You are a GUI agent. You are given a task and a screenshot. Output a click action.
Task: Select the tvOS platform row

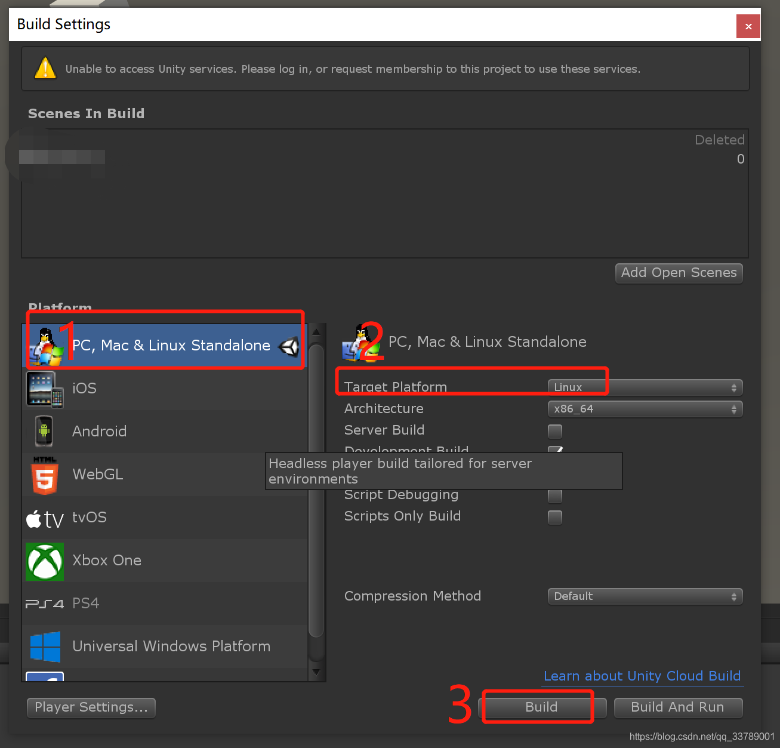point(165,518)
